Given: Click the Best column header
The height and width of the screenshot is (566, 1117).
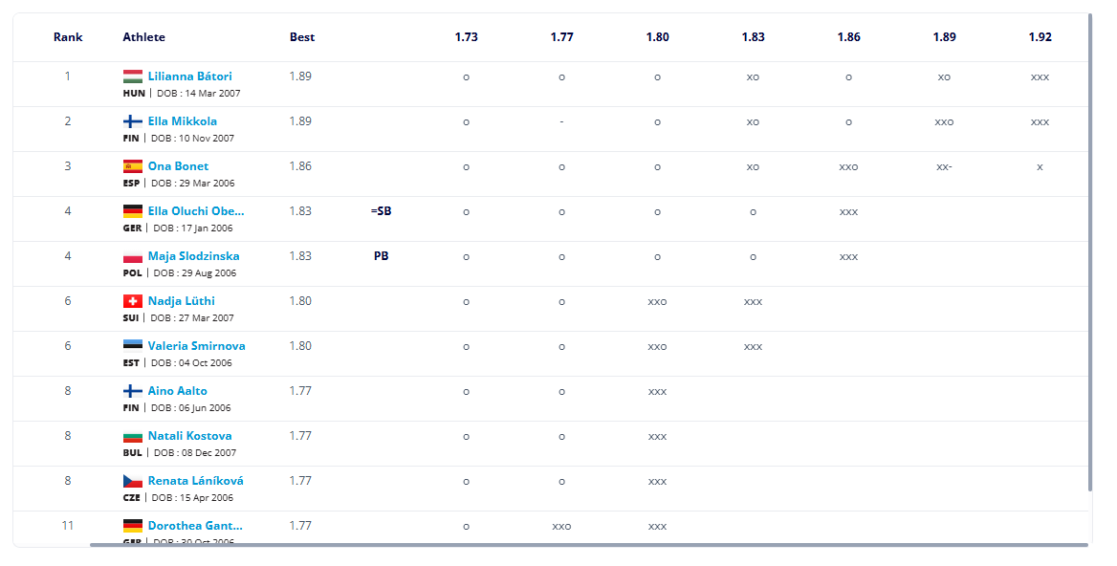Looking at the screenshot, I should tap(302, 37).
